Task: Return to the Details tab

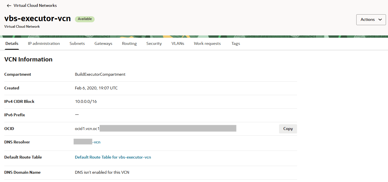Action: coord(12,43)
